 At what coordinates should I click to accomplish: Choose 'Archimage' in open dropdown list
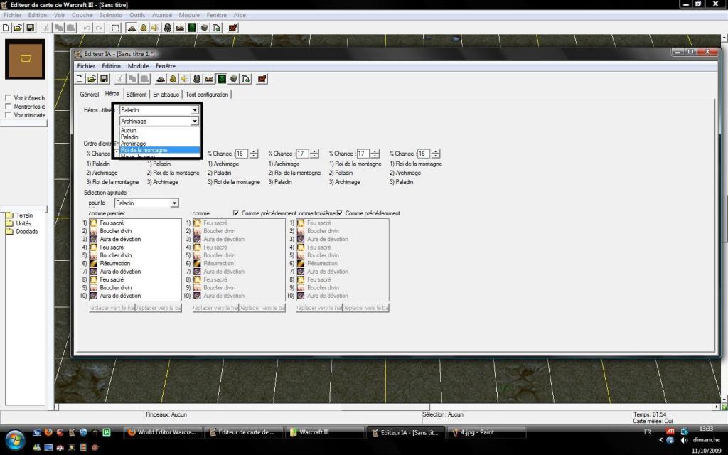click(x=160, y=144)
